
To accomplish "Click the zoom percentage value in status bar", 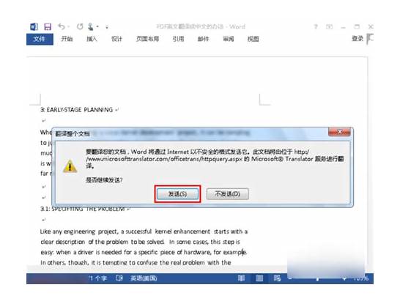I will tap(360, 278).
